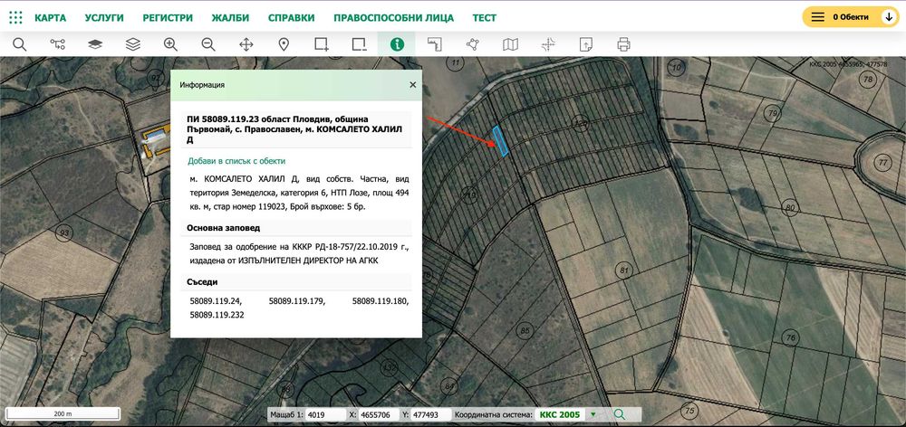Viewport: 906px width, 427px height.
Task: Click the Y coordinate input field
Action: point(431,414)
